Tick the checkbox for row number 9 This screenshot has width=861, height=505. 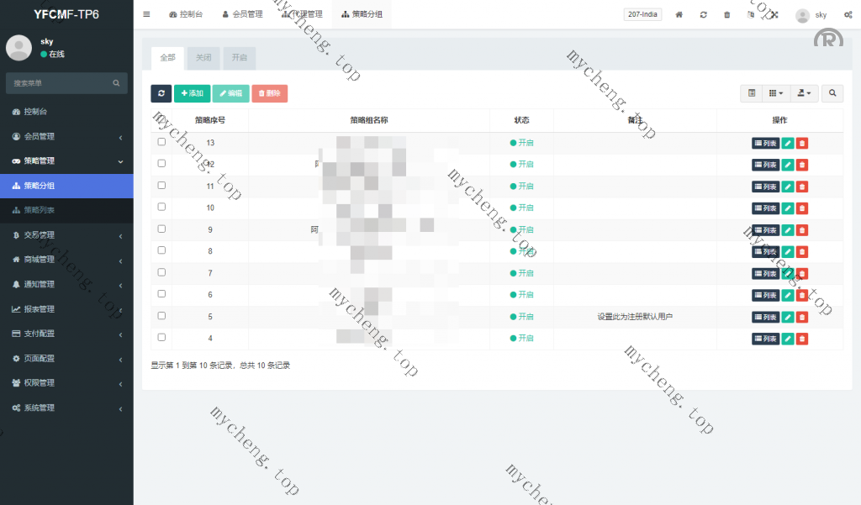161,229
